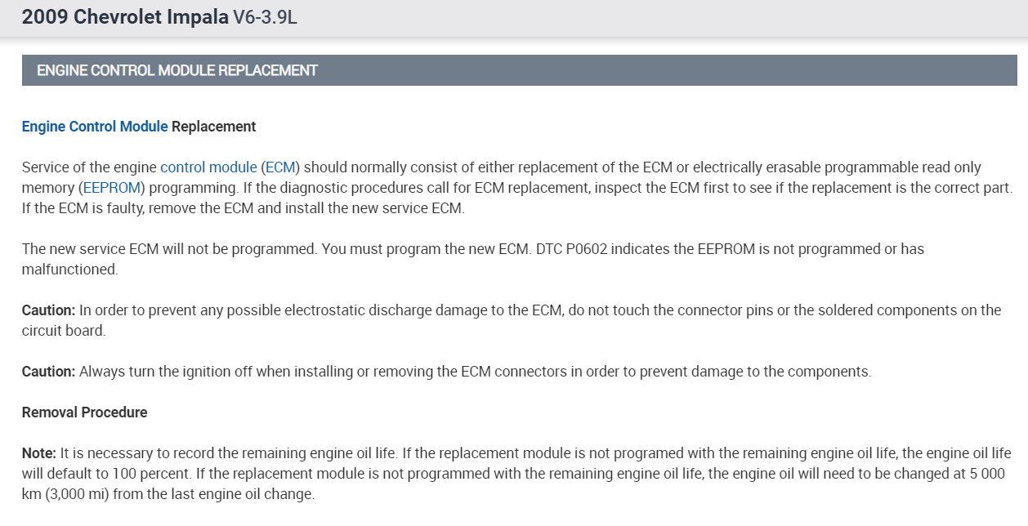Screen dimensions: 1028x526
Task: Click the gray ENGINE CONTROL MODULE REPLACEMENT header bar
Action: click(519, 70)
